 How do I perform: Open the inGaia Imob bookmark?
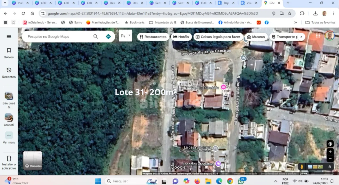point(40,22)
